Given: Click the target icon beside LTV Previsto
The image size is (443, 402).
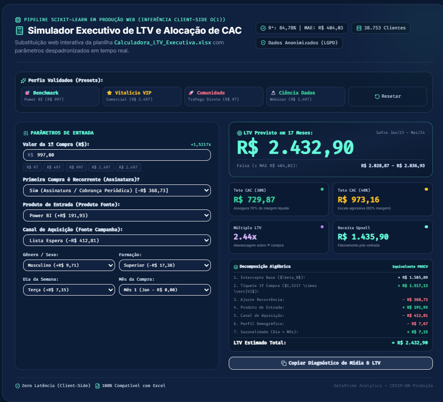Looking at the screenshot, I should 240,133.
